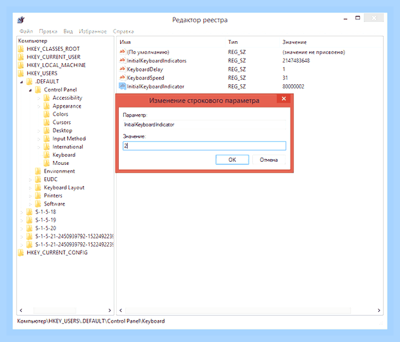Screen dimensions: 400x342
Task: Select the KeyboardSpeed value name
Action: tap(145, 78)
